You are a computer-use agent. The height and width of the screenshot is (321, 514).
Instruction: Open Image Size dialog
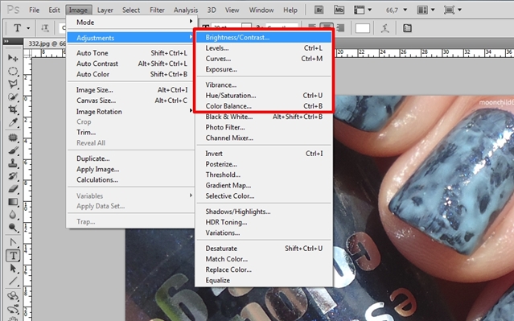[130, 90]
